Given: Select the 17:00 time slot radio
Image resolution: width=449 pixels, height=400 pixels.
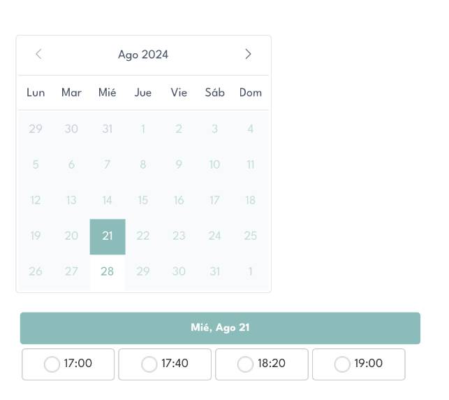Looking at the screenshot, I should coord(52,364).
